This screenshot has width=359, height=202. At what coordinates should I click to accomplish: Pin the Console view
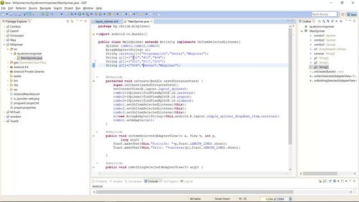pyautogui.click(x=330, y=181)
